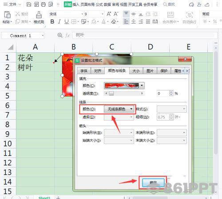222x199 pixels.
Task: Open the line color dropdown showing 无线条颜色
Action: point(119,109)
